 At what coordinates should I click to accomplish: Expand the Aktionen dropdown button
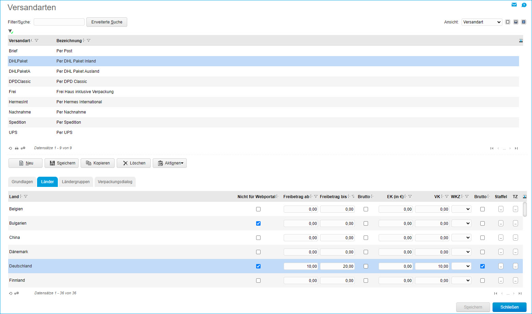point(170,163)
